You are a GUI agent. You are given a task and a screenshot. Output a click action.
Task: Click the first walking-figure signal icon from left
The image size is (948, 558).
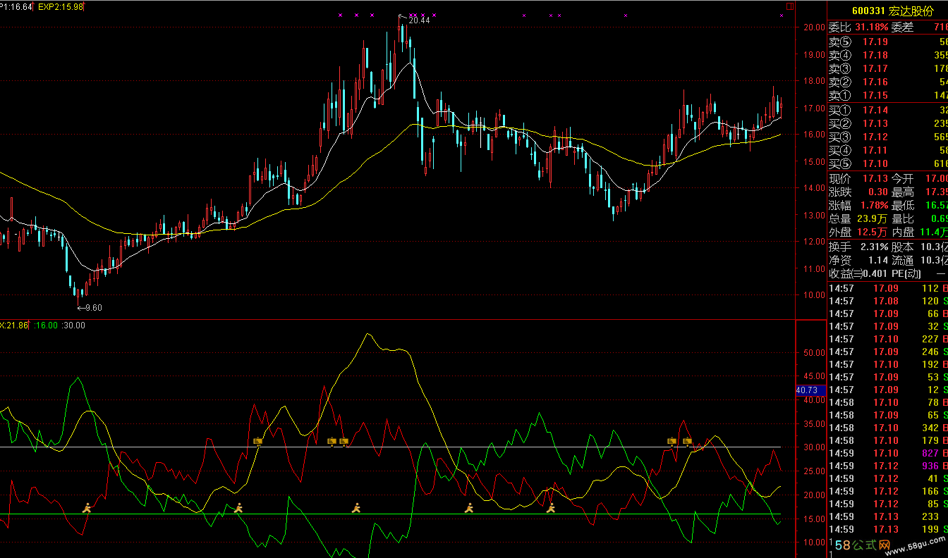point(87,507)
